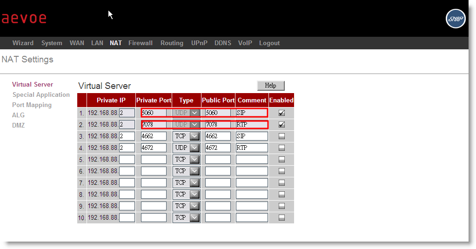Click the Public Port column header

pyautogui.click(x=218, y=100)
